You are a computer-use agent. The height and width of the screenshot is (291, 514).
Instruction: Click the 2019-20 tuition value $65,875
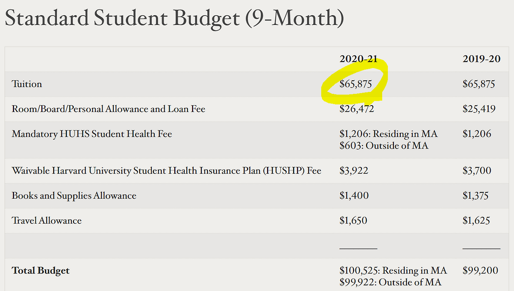click(479, 84)
